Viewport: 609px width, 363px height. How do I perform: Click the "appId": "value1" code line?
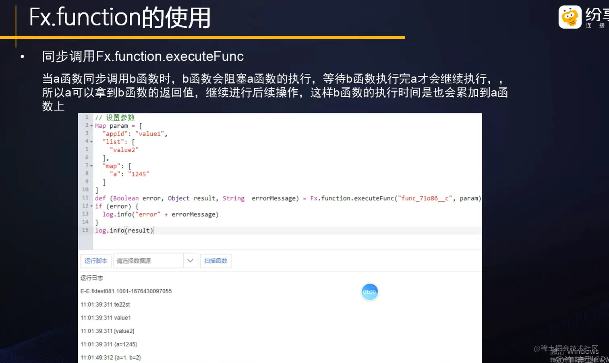135,134
